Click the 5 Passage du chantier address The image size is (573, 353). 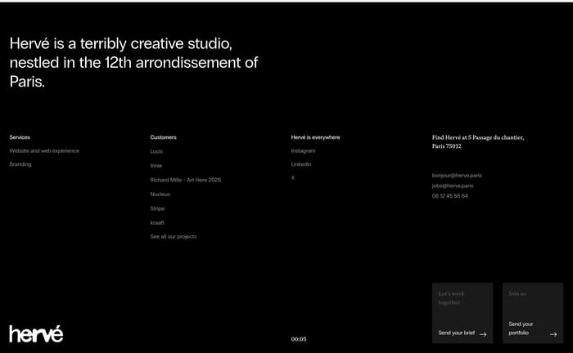[478, 142]
